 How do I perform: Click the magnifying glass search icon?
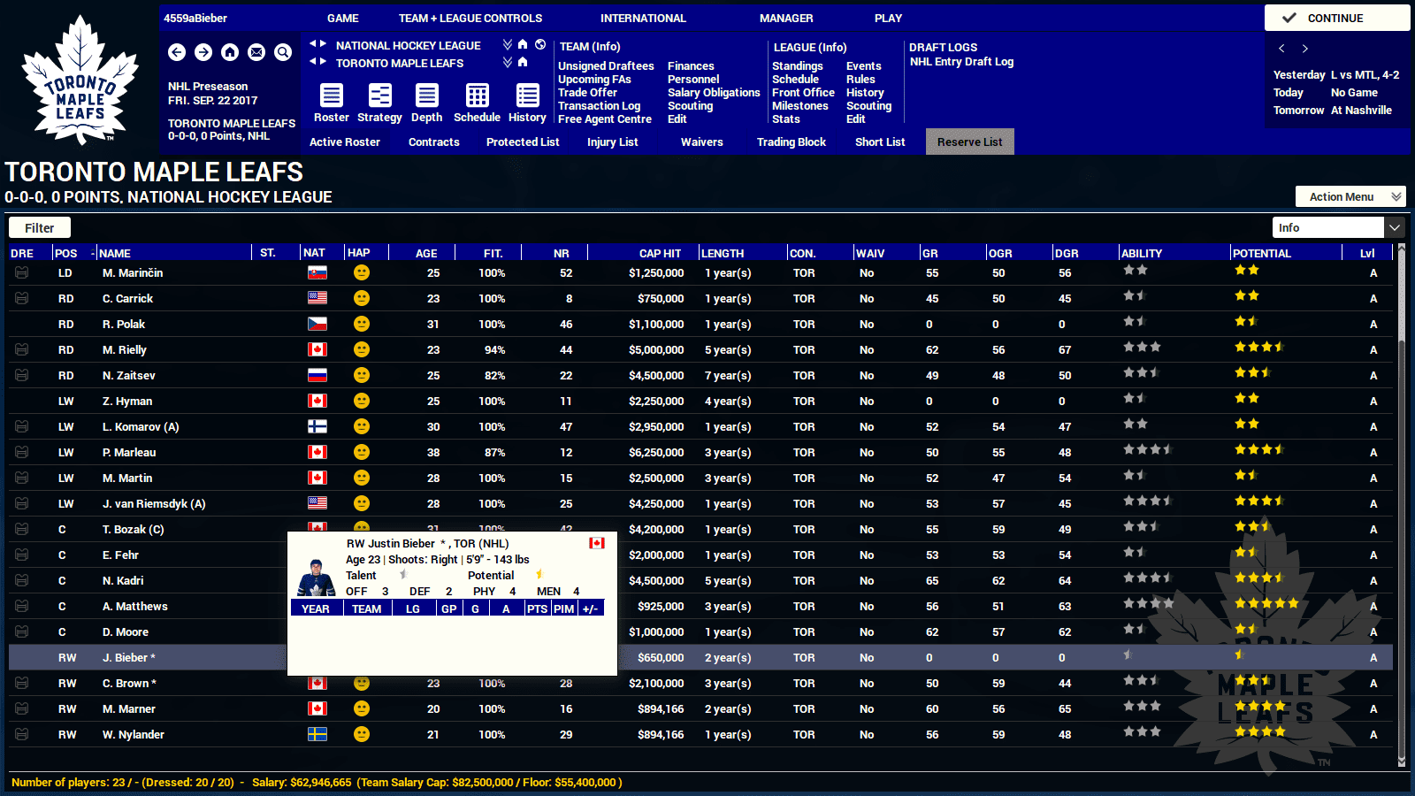283,53
